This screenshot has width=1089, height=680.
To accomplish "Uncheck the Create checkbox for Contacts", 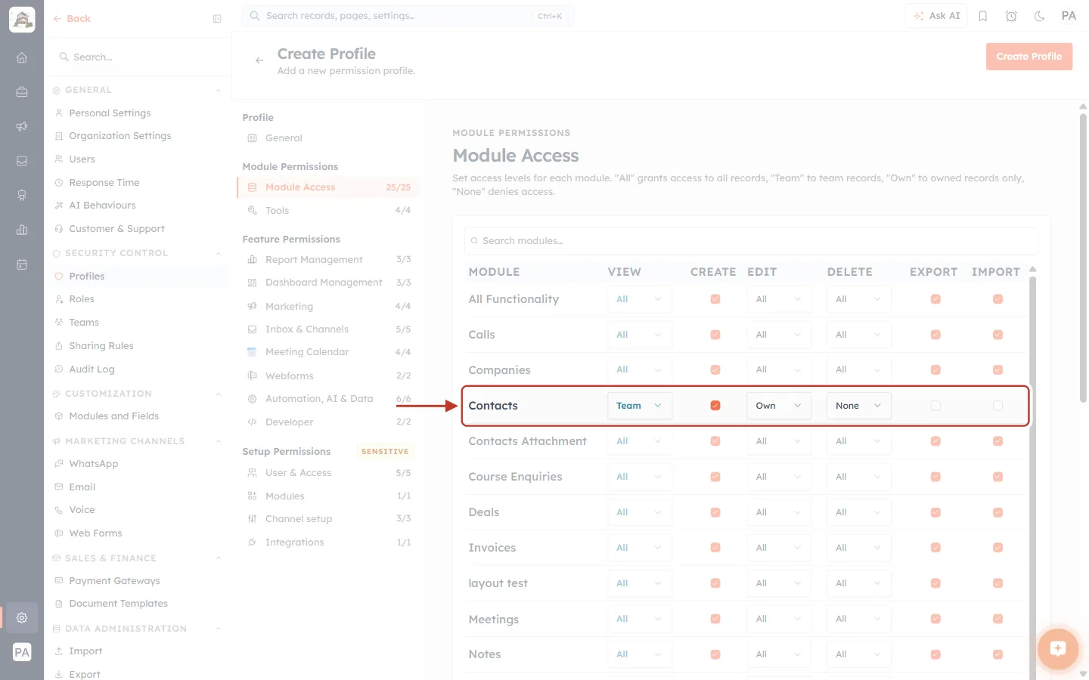I will coord(715,406).
